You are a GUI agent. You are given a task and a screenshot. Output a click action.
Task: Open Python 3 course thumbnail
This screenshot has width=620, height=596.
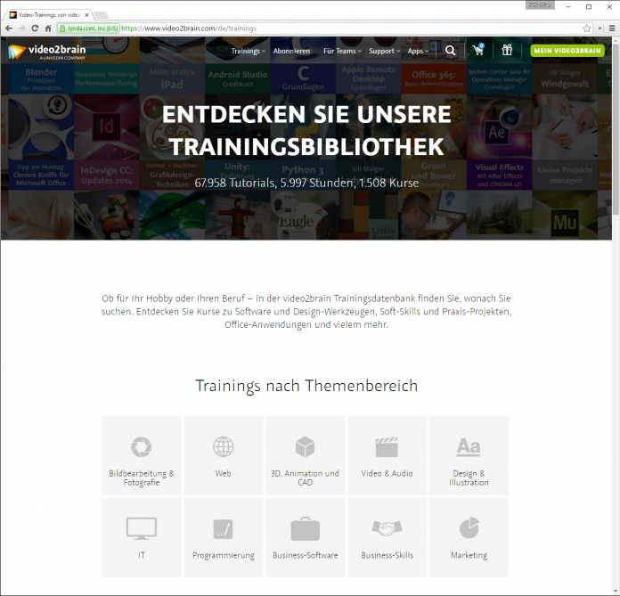click(x=303, y=143)
